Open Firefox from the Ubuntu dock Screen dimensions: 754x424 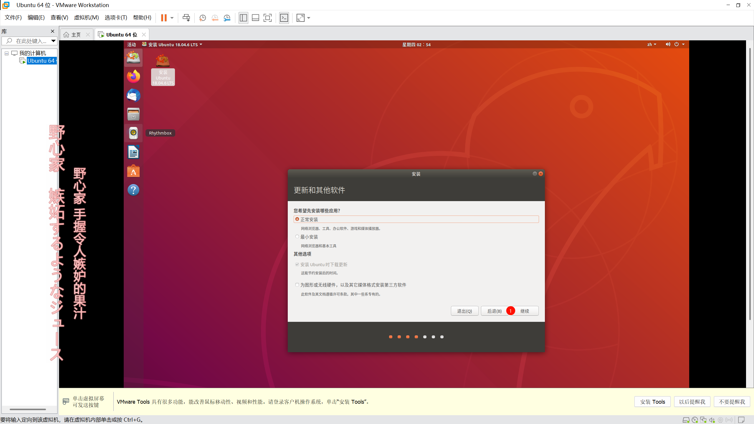click(x=133, y=77)
